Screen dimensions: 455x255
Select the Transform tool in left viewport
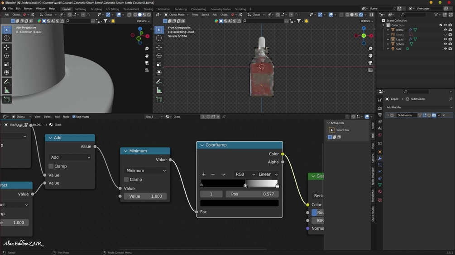[x=7, y=72]
